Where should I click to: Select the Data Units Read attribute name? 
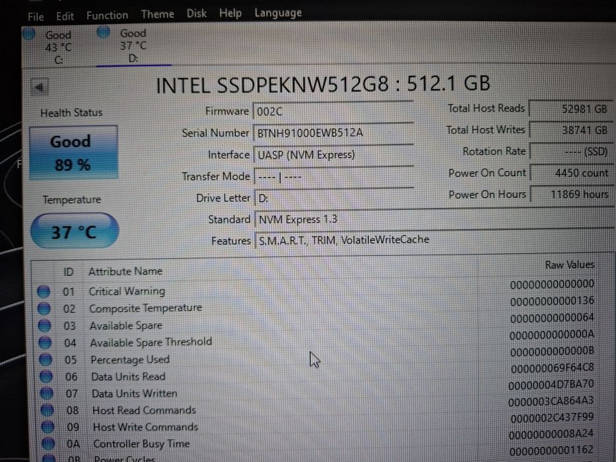(128, 376)
